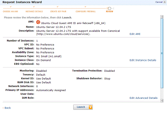Click the Launch button
The width and height of the screenshot is (167, 113).
click(x=83, y=107)
